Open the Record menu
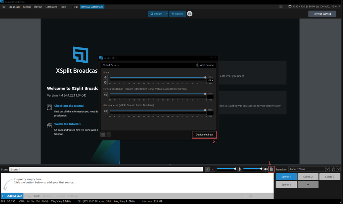 [27, 7]
